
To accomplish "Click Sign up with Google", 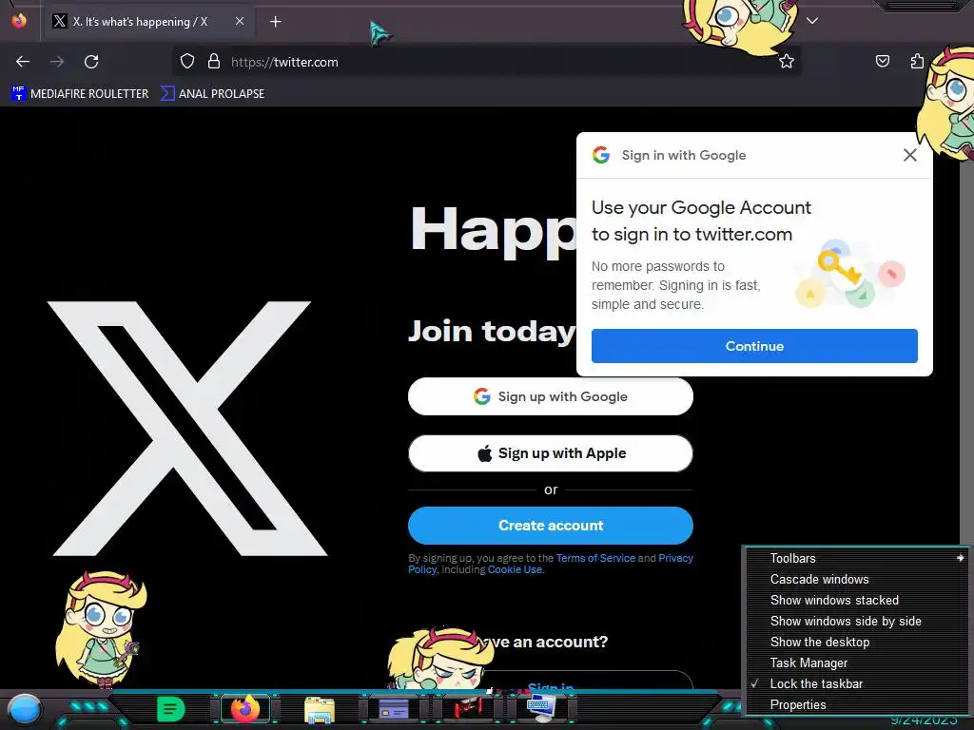I will [x=551, y=396].
